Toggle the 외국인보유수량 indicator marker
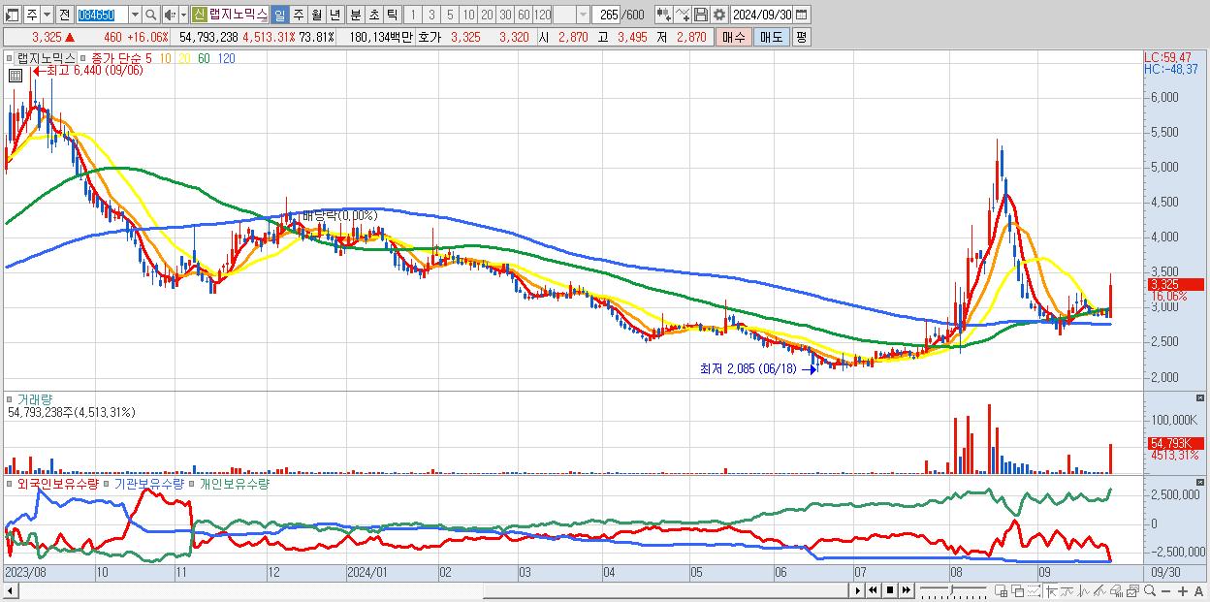The height and width of the screenshot is (602, 1210). tap(10, 483)
